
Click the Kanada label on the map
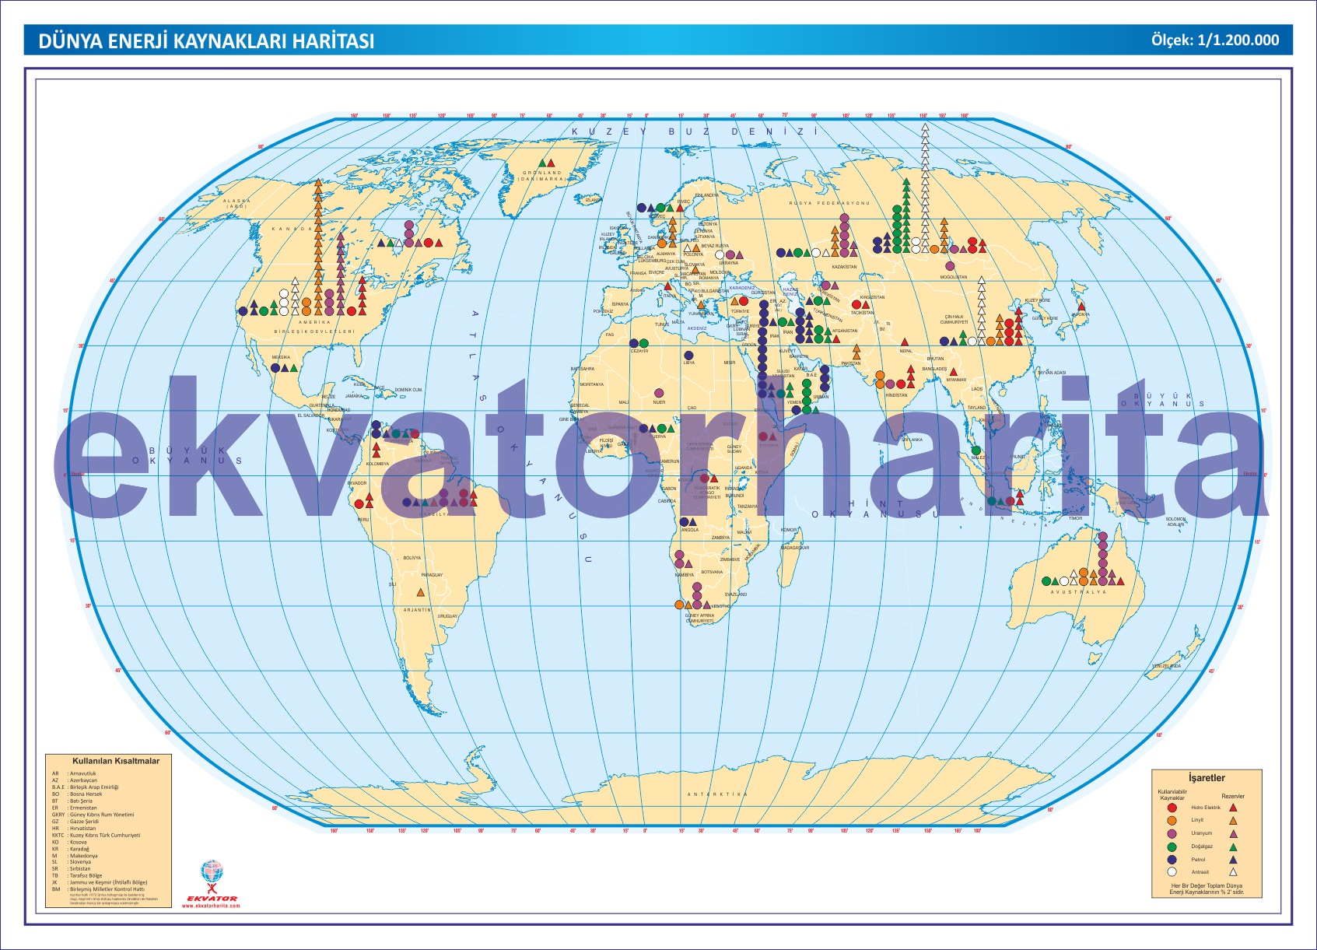pos(292,229)
